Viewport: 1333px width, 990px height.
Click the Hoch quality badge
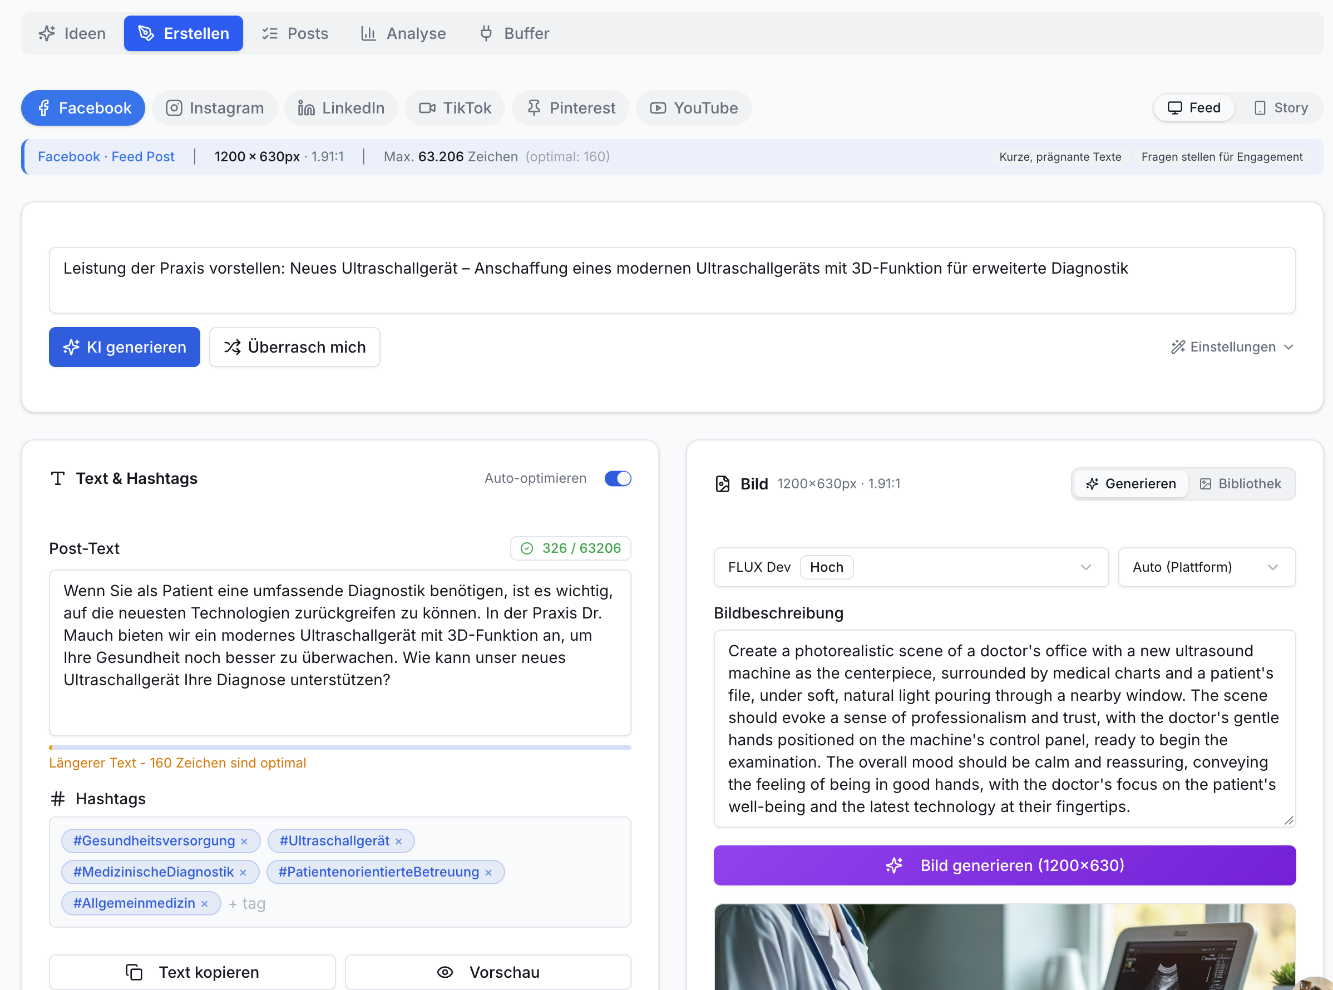(827, 567)
